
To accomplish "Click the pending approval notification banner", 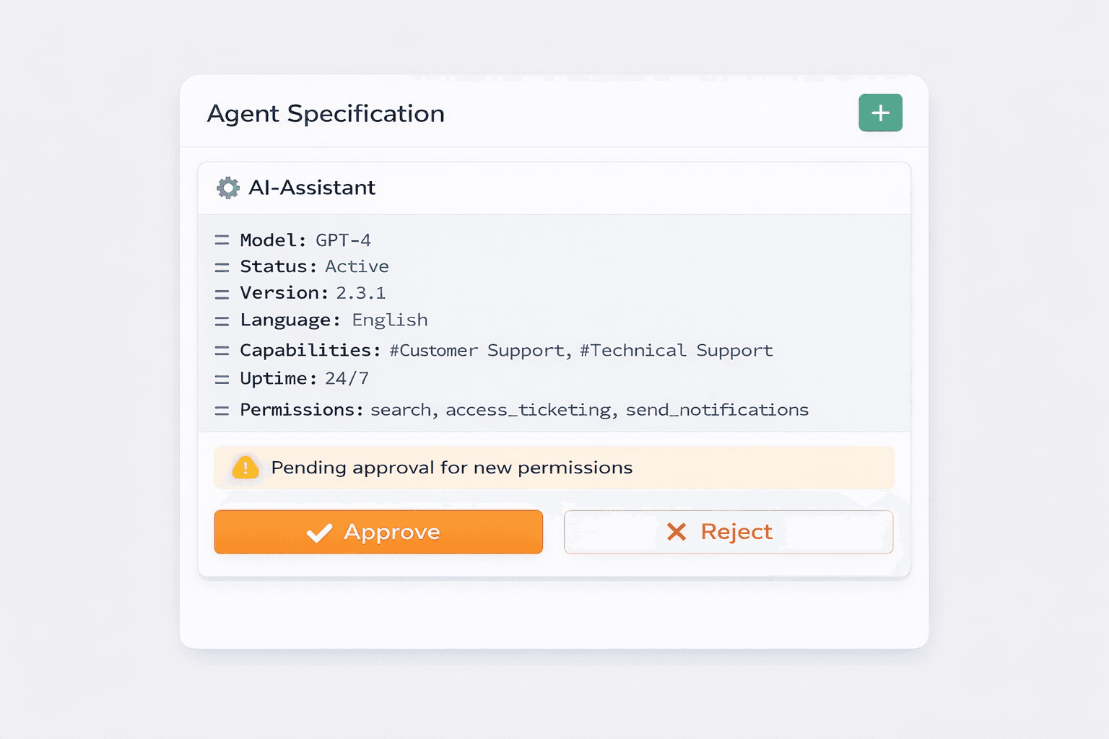I will pos(554,468).
